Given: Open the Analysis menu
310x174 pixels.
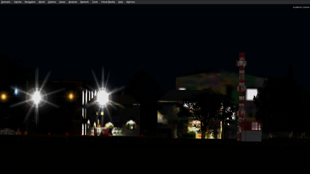Looking at the screenshot, I should tap(73, 2).
